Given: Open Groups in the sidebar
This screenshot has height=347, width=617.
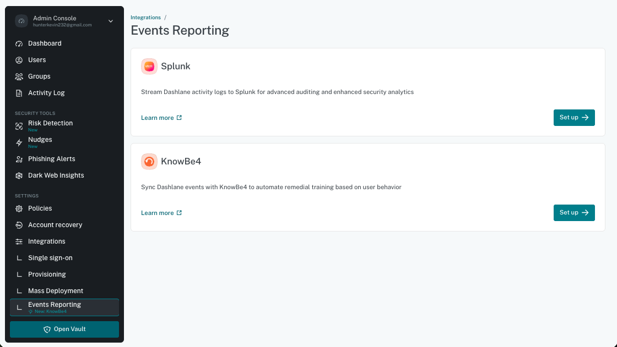Looking at the screenshot, I should pyautogui.click(x=64, y=76).
